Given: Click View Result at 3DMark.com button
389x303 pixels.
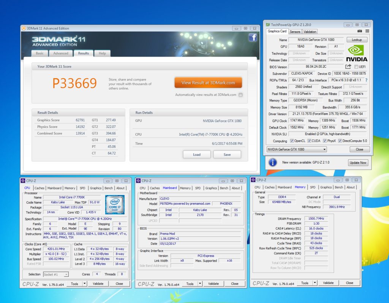Looking at the screenshot, I should pyautogui.click(x=208, y=82).
